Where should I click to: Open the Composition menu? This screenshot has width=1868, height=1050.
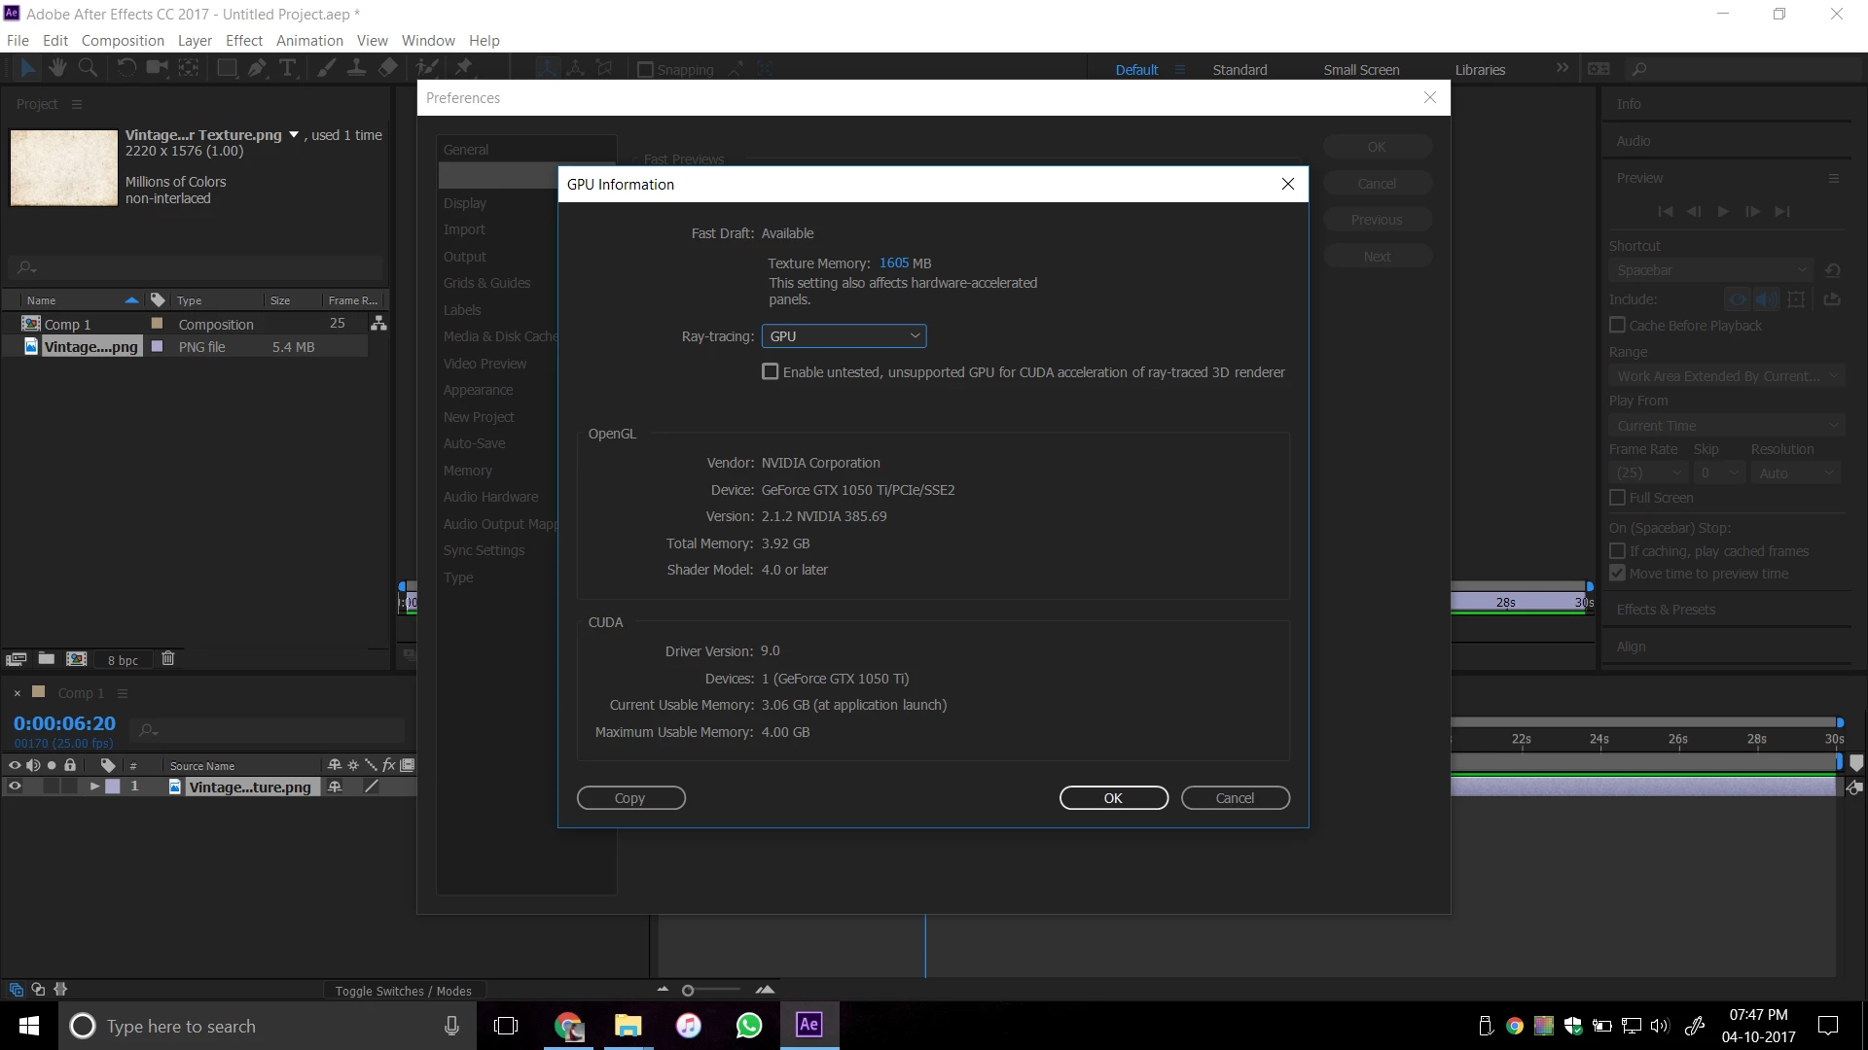click(123, 41)
